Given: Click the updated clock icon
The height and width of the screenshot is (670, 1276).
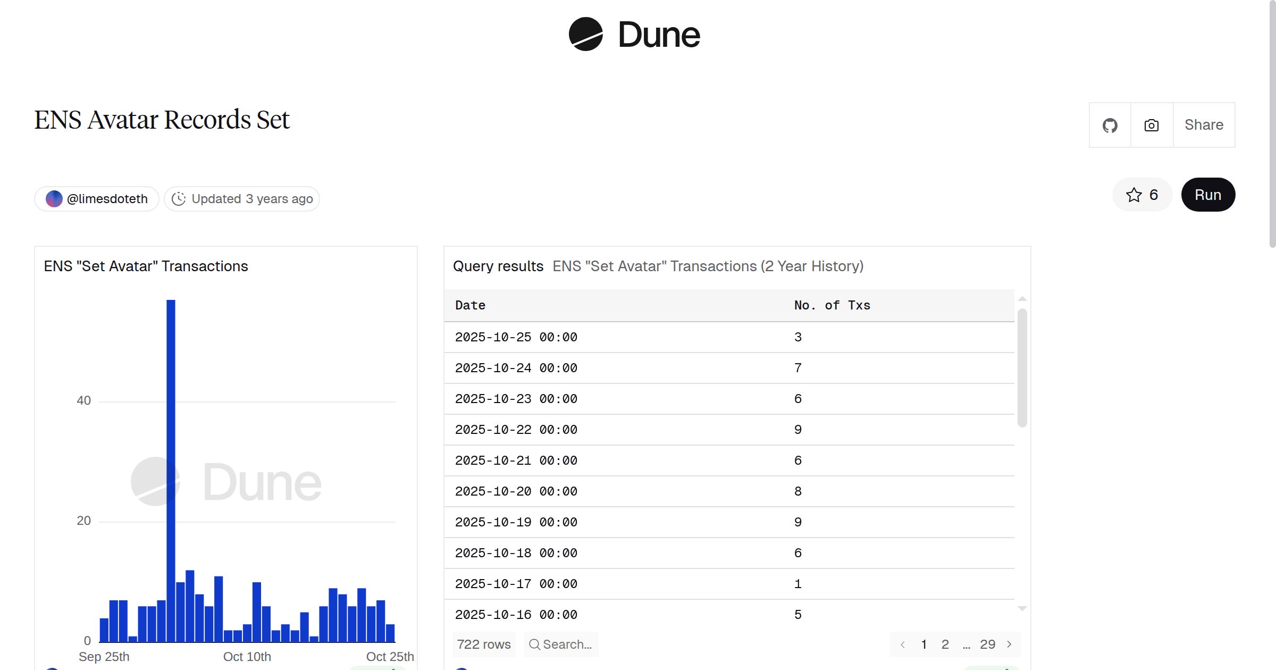Looking at the screenshot, I should coord(179,199).
